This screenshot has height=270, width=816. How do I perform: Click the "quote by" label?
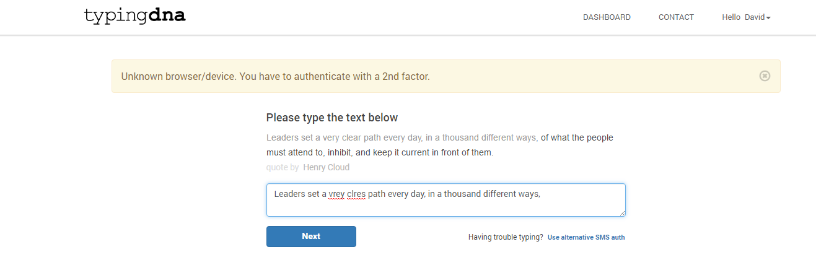(x=283, y=167)
